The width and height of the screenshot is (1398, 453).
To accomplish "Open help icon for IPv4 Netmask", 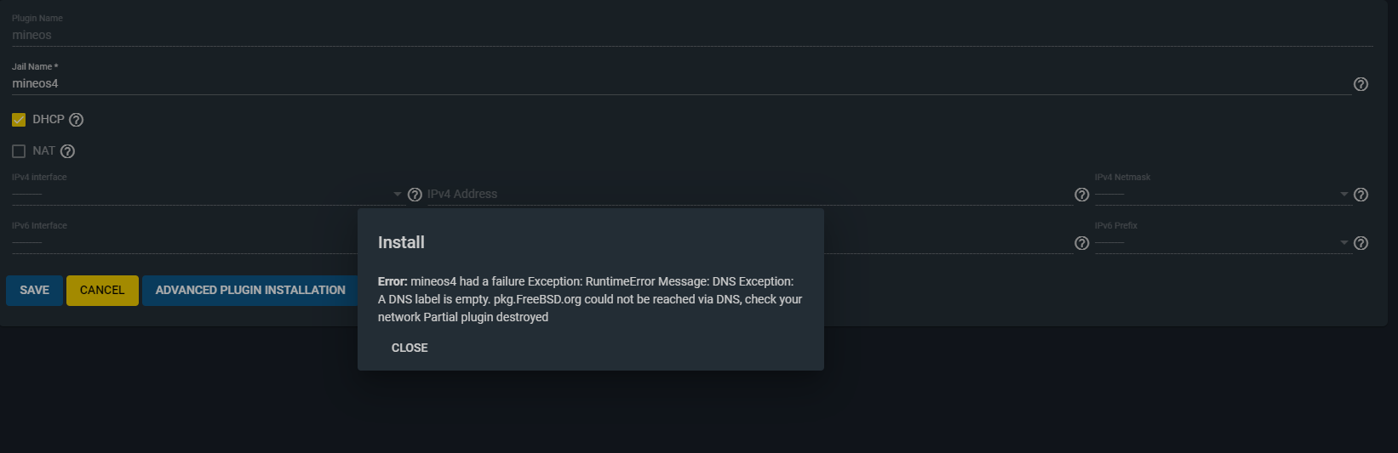I will (1361, 195).
